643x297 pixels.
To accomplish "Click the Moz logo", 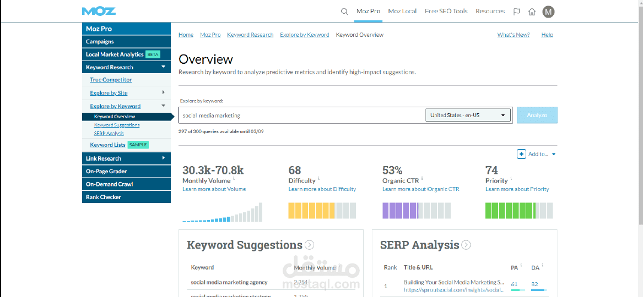I will (99, 11).
